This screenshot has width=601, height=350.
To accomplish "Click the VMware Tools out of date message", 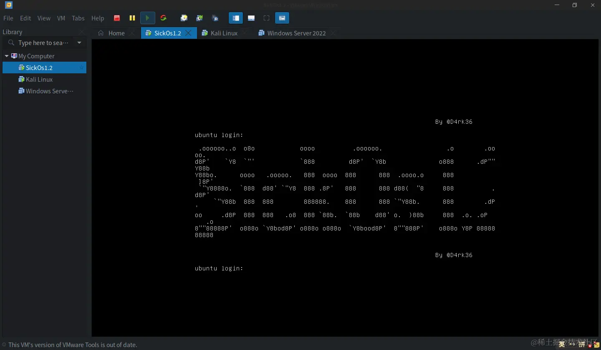I will click(73, 345).
